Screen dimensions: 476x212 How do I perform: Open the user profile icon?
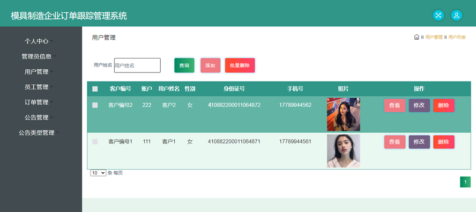coord(456,15)
